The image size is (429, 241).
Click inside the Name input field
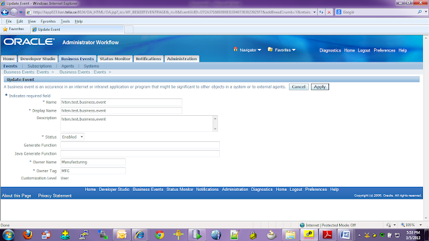(x=121, y=102)
